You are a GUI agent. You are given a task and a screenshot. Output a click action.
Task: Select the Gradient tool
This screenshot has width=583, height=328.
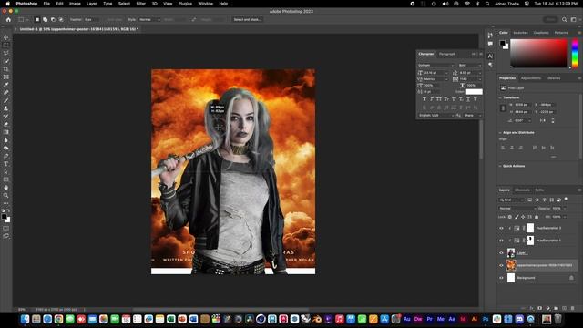pos(6,132)
